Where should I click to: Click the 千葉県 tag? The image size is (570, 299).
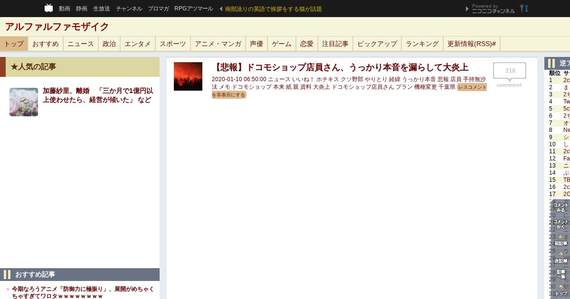point(447,87)
